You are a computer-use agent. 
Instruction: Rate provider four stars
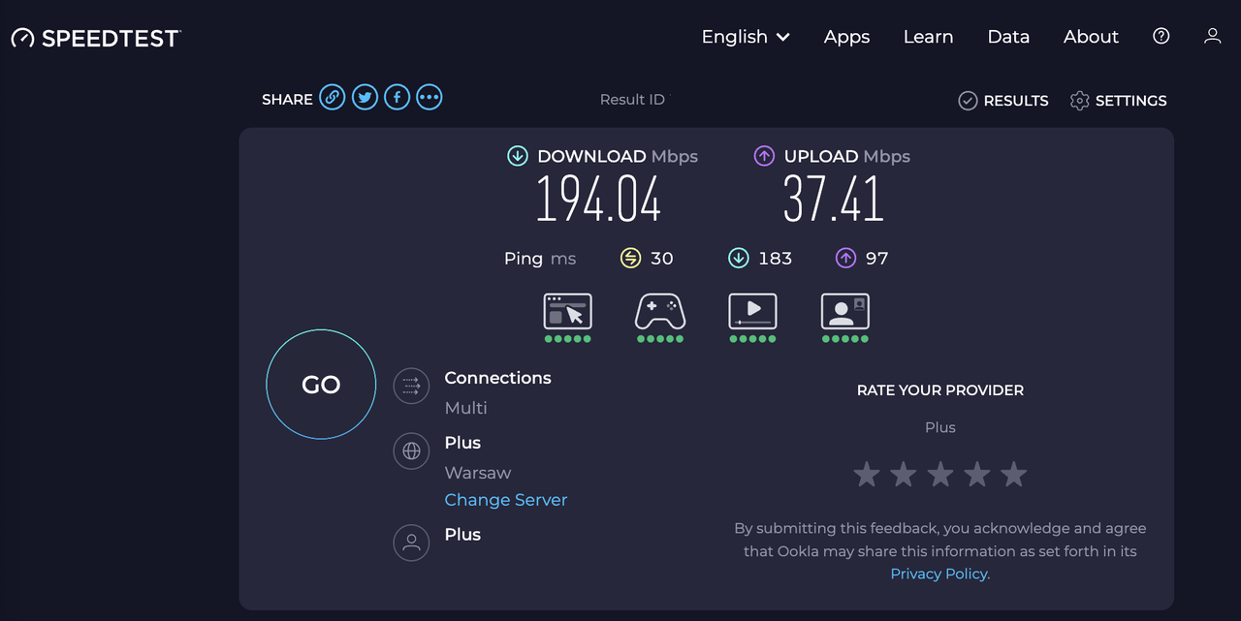[x=977, y=475]
